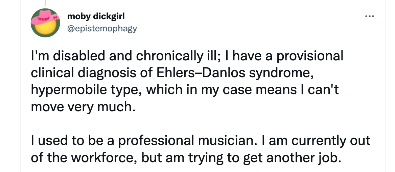Viewport: 395px width, 172px height.
Task: Open the more options ellipsis menu
Action: point(370,16)
